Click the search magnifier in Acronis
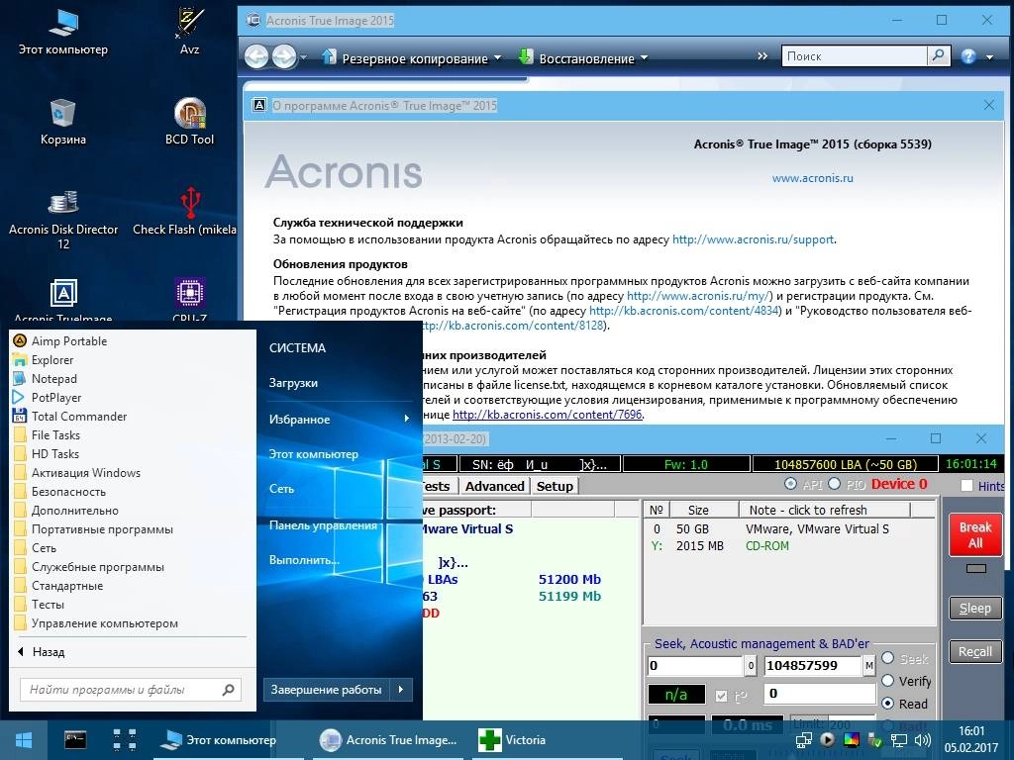 click(939, 56)
